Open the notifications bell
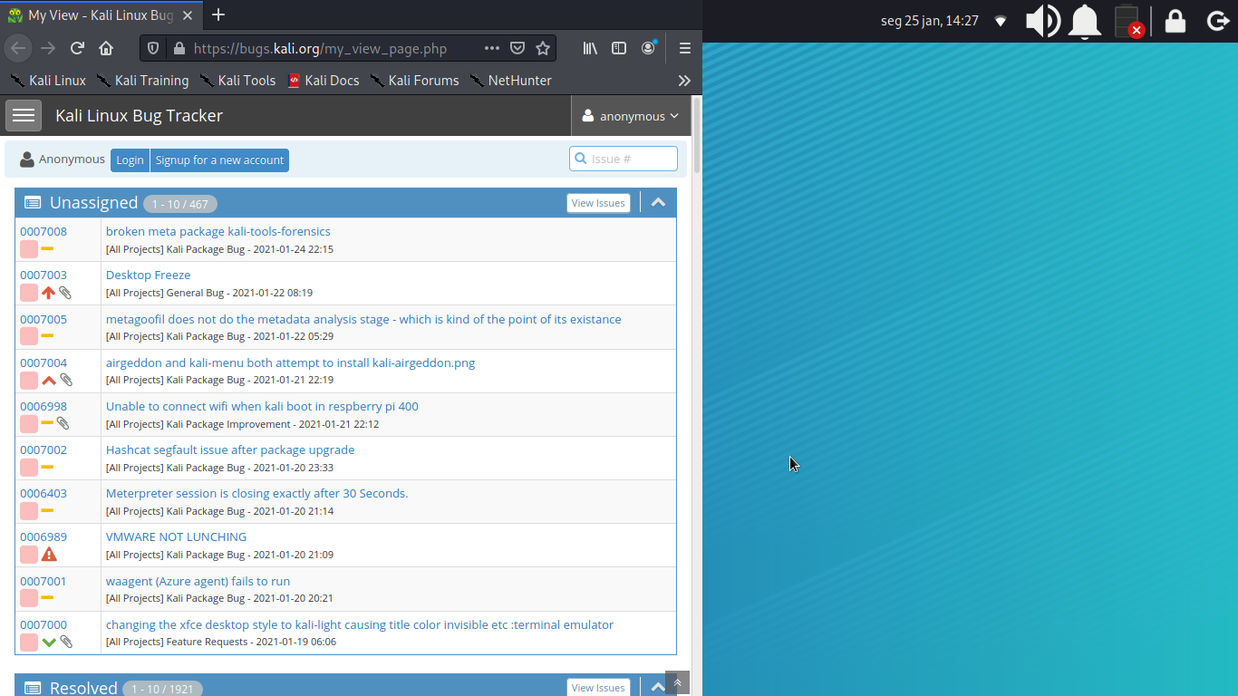 [1085, 21]
